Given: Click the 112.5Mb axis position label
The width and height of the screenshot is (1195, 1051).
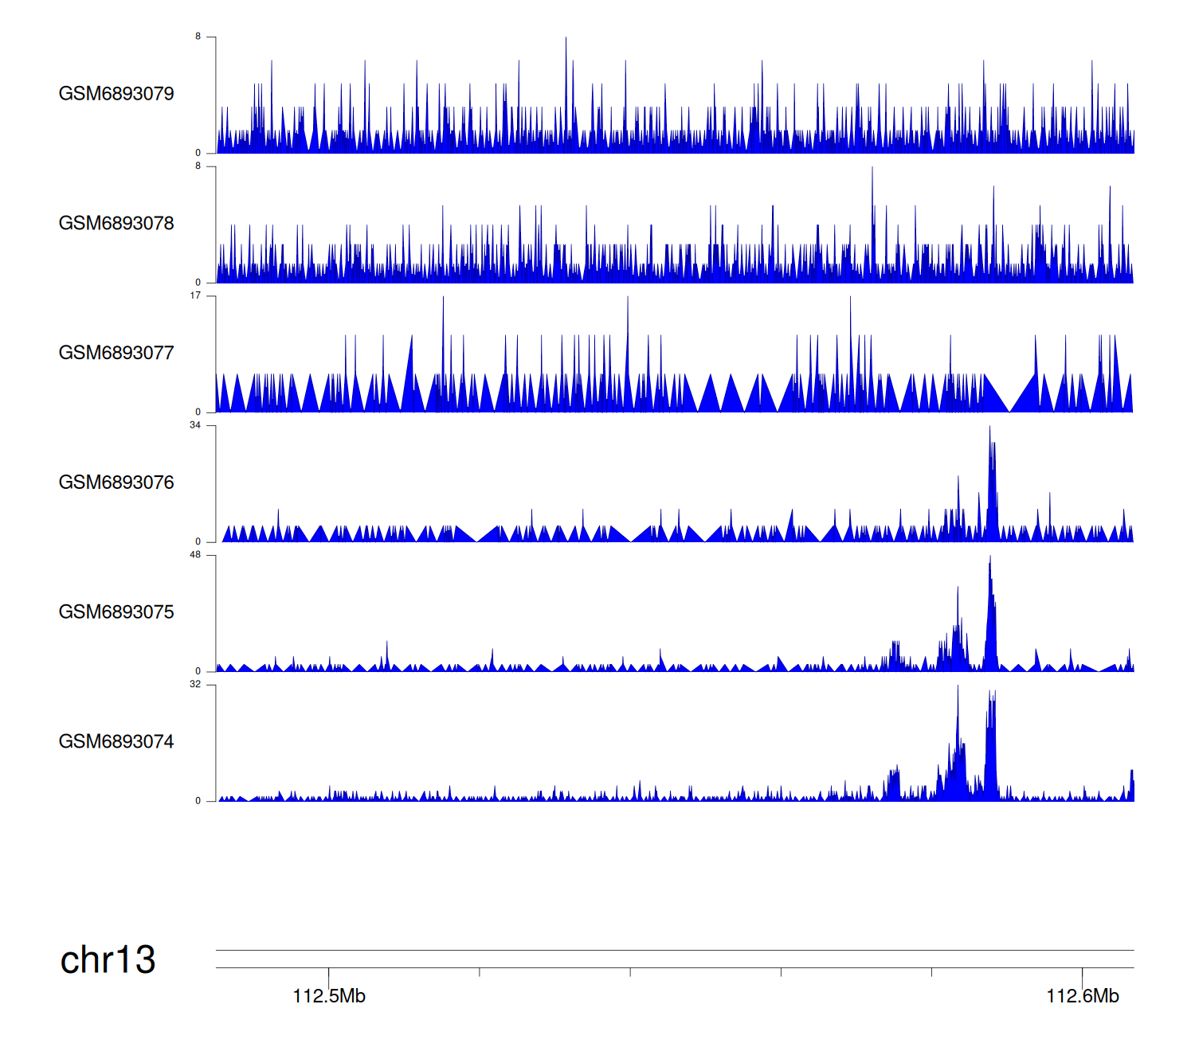Looking at the screenshot, I should click(329, 996).
